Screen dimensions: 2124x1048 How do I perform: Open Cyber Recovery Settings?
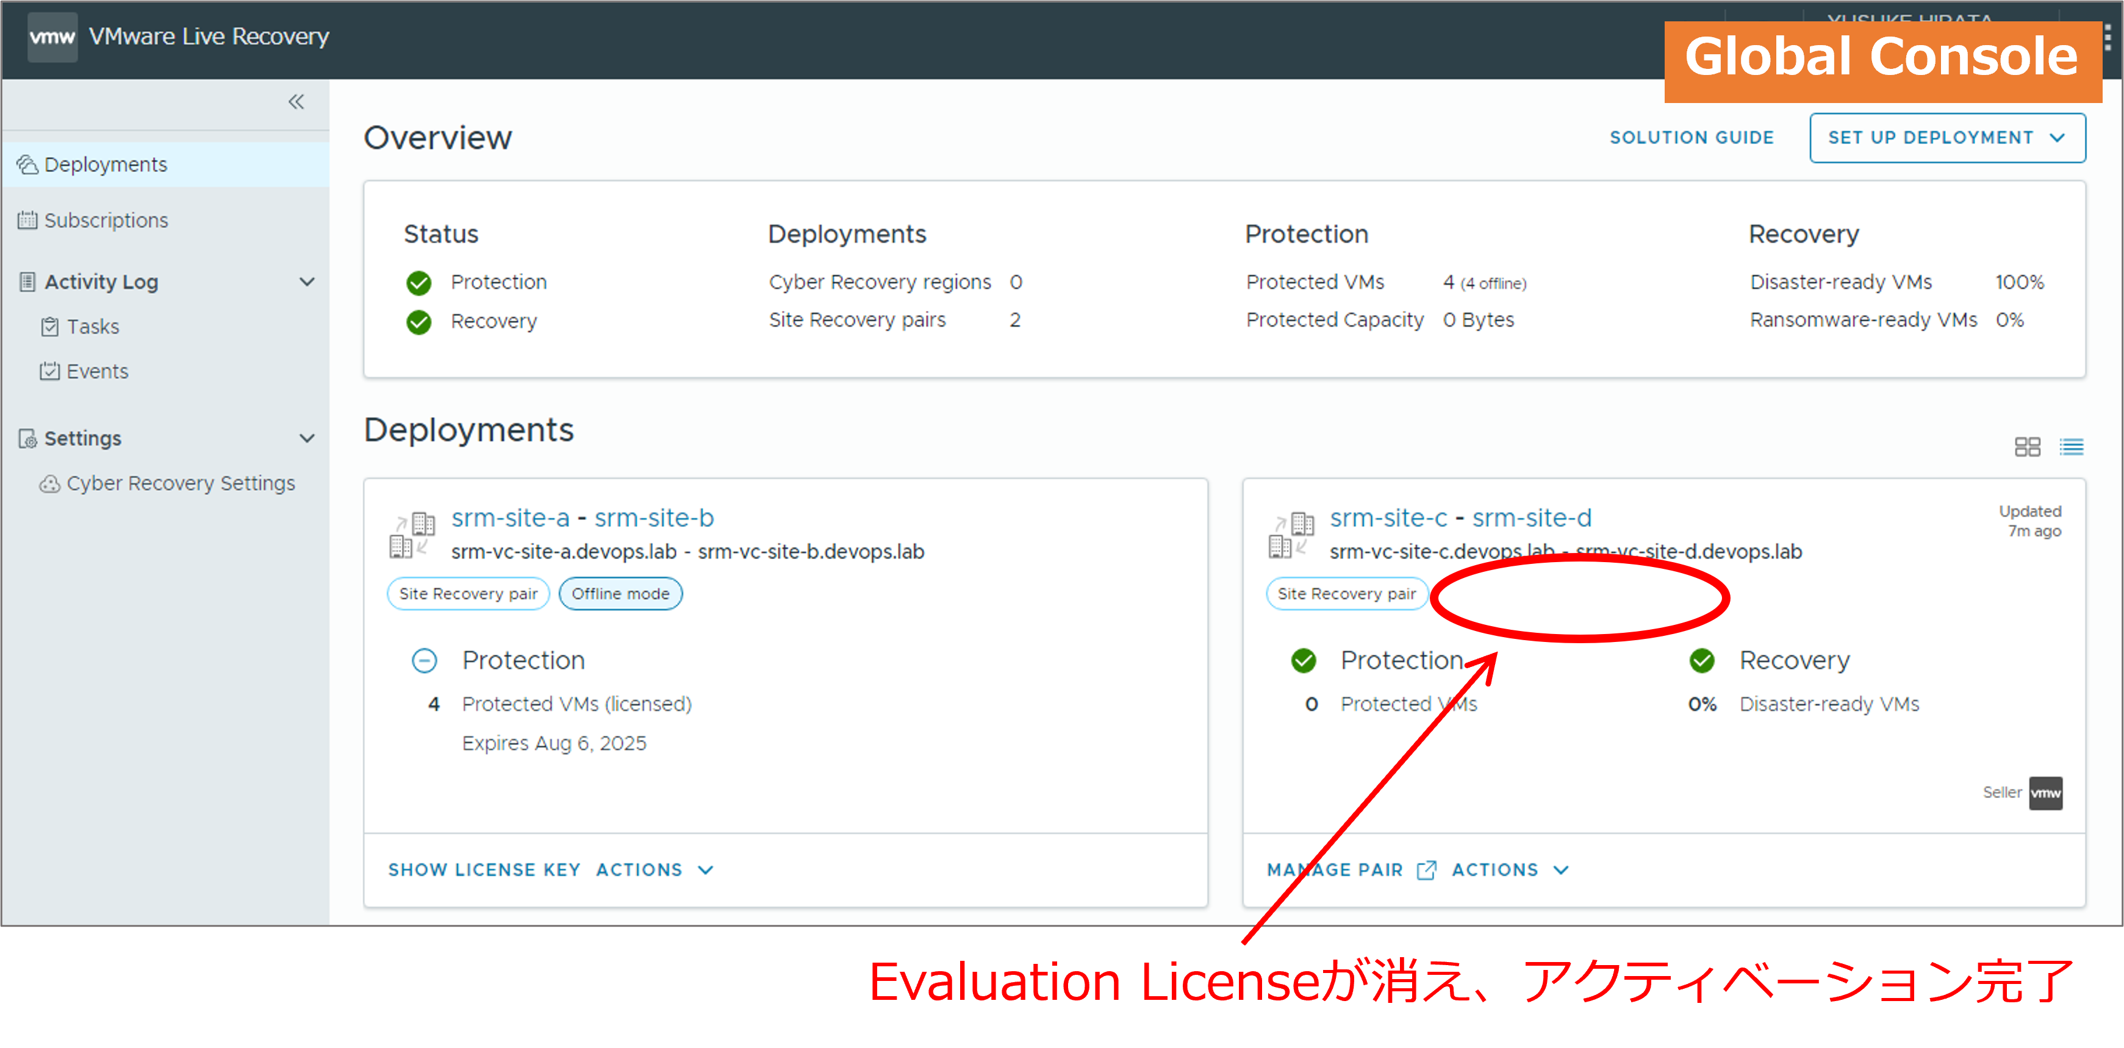[181, 483]
